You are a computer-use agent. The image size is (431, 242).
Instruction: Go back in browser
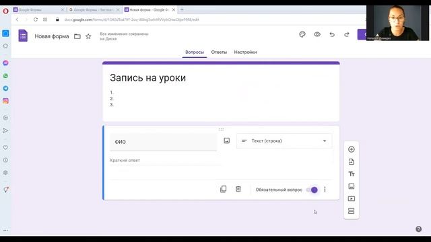(17, 19)
